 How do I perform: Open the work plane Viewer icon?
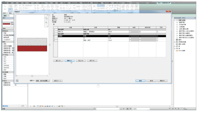coord(136,6)
